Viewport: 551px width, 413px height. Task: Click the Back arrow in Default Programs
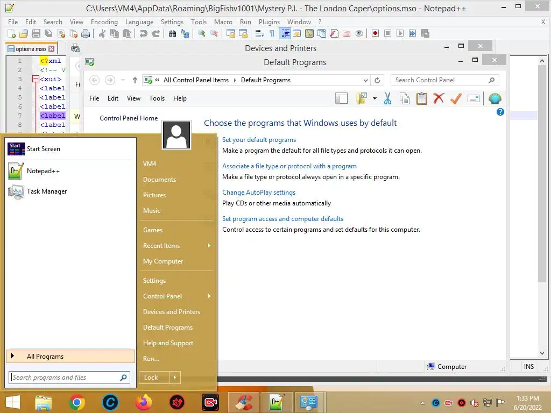click(94, 80)
